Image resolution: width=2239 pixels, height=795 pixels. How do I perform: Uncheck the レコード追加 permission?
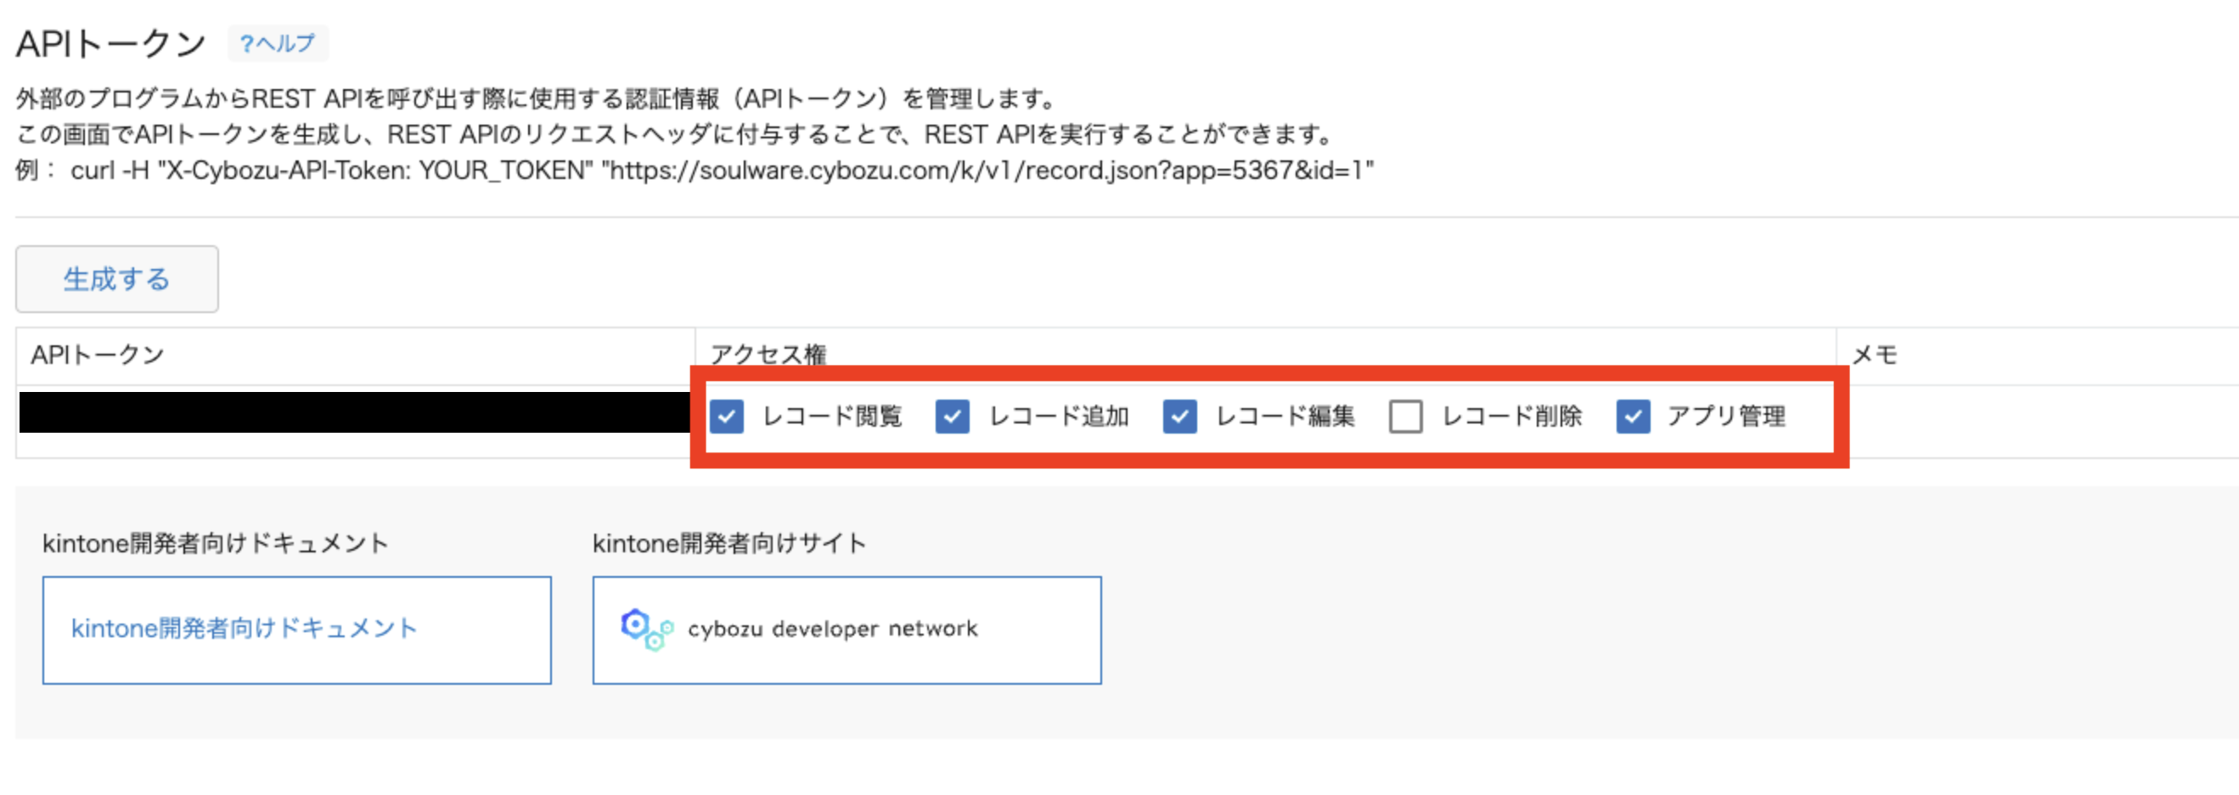click(953, 417)
